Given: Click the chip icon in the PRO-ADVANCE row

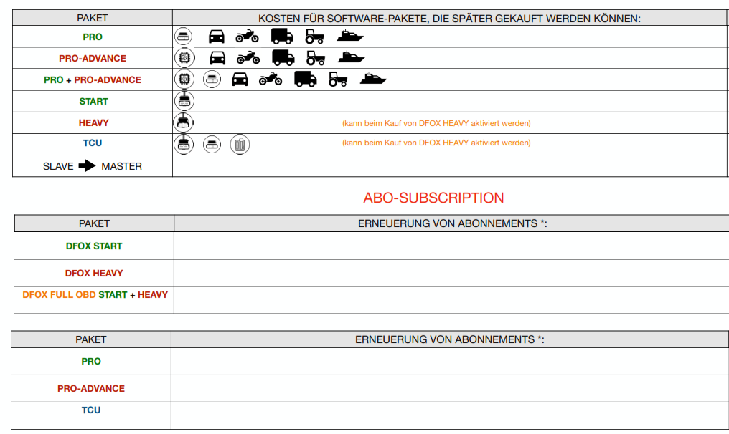Looking at the screenshot, I should pos(184,58).
